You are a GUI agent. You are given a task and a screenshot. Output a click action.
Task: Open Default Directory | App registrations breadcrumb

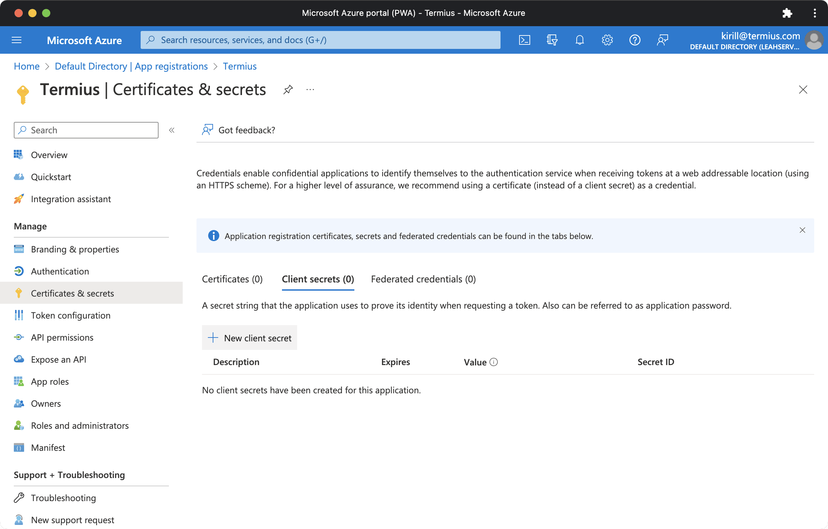131,66
